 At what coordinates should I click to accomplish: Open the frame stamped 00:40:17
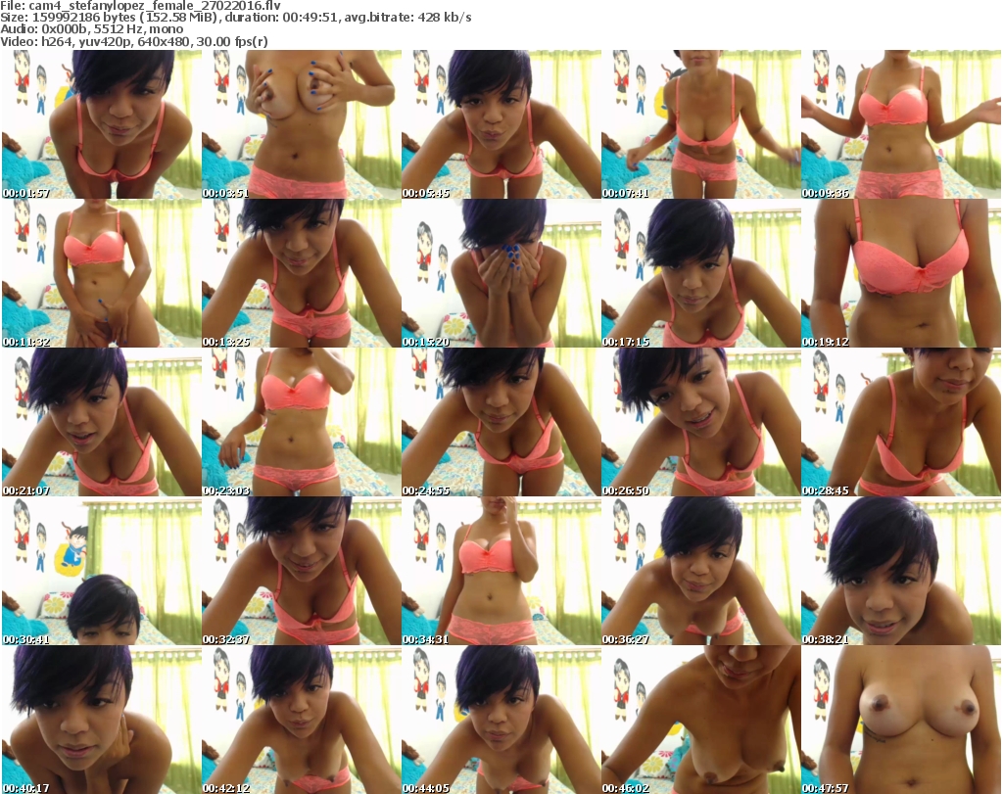(102, 720)
